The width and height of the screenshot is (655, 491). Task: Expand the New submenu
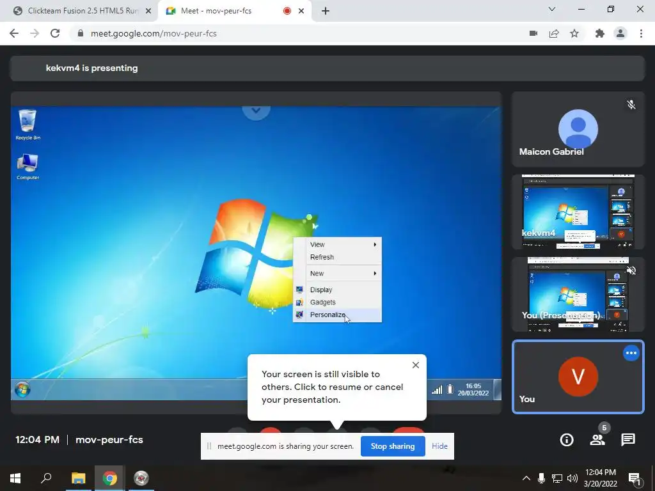coord(338,274)
